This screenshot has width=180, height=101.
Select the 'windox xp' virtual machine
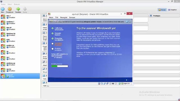pos(20,46)
